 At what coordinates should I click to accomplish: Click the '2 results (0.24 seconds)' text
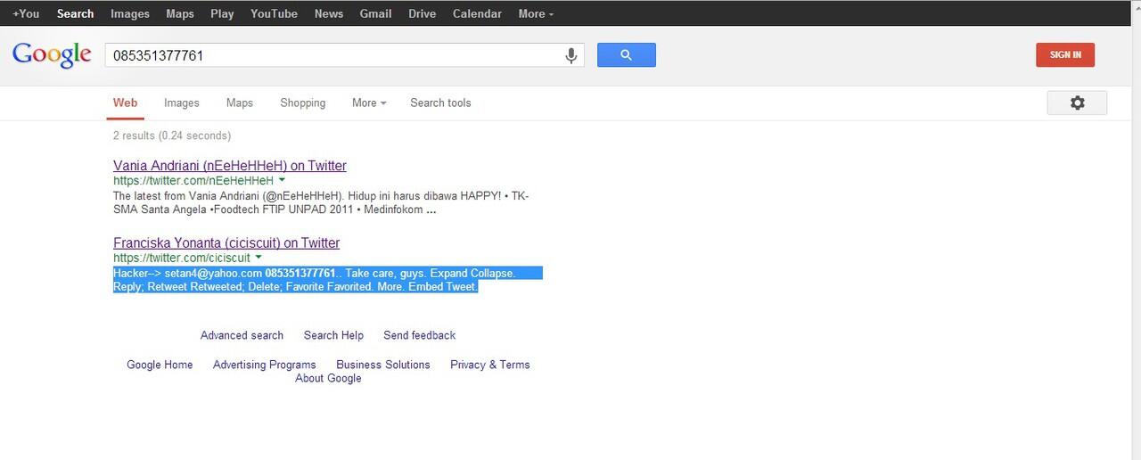click(172, 136)
